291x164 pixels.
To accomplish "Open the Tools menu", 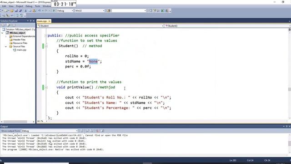I will 37,6.
